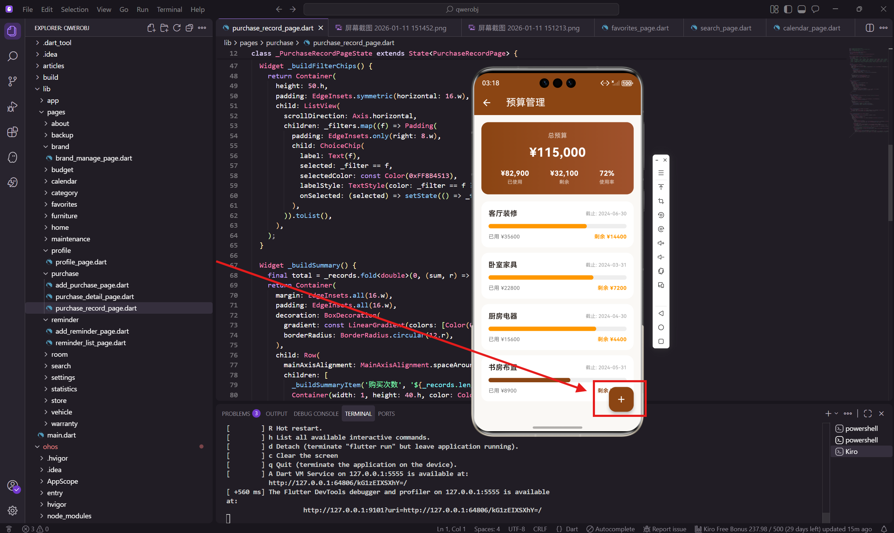
Task: Click New Folder icon in Explorer header
Action: [164, 28]
